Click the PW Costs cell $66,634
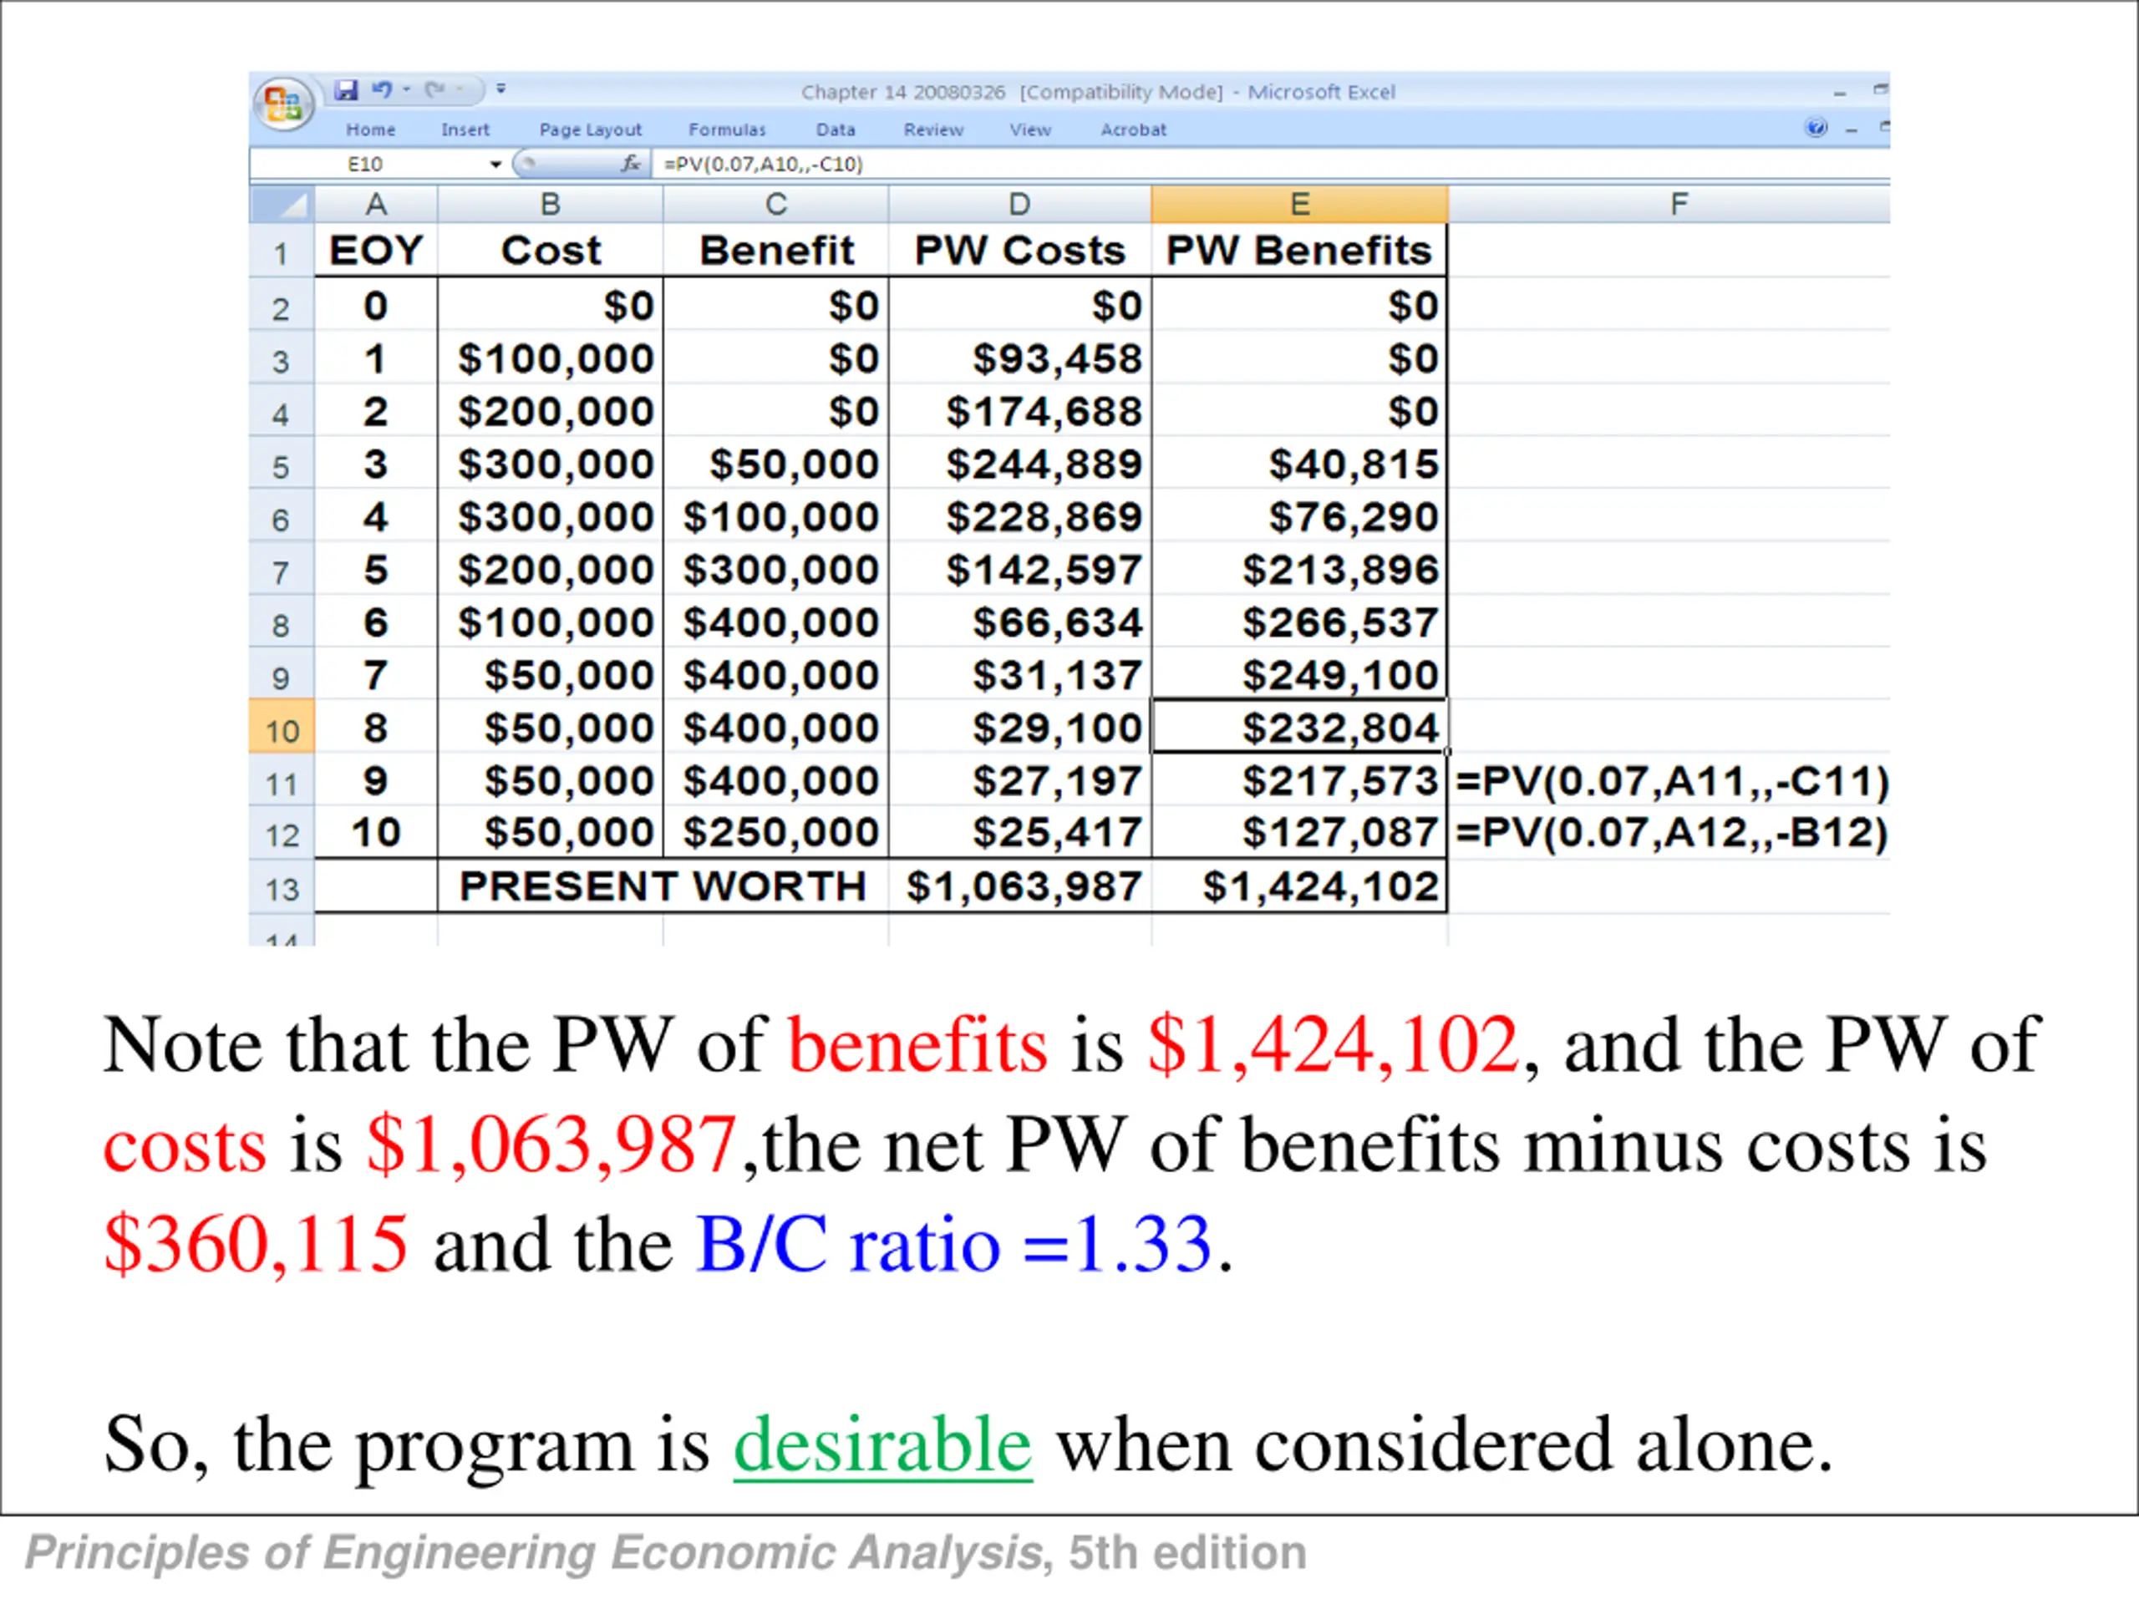This screenshot has width=2139, height=1604. coord(1019,622)
